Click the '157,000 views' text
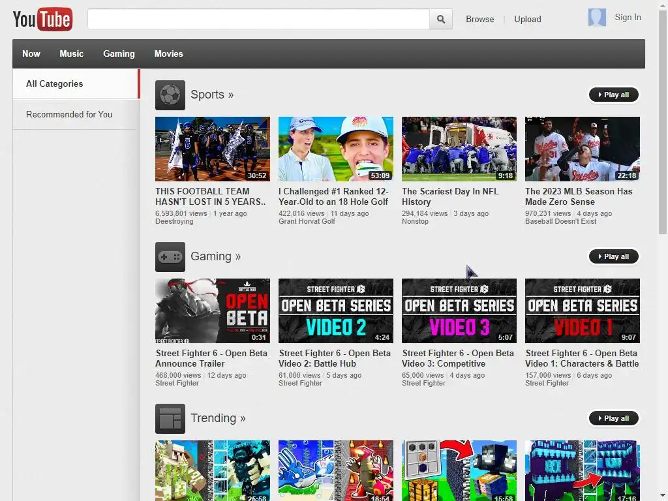 click(x=548, y=375)
